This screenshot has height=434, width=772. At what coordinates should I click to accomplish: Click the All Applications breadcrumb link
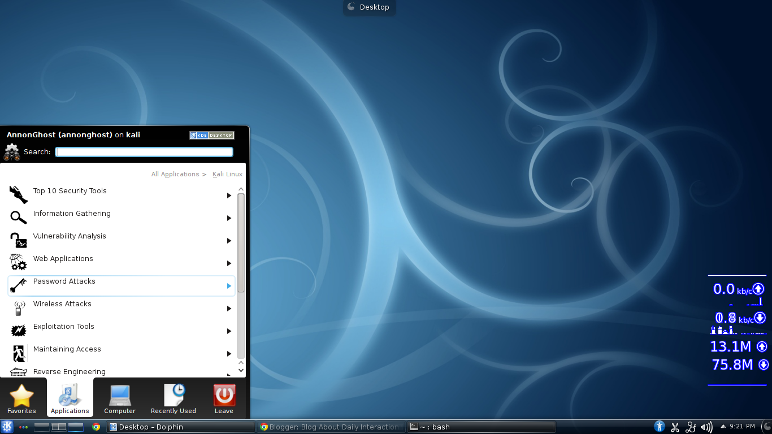(175, 174)
